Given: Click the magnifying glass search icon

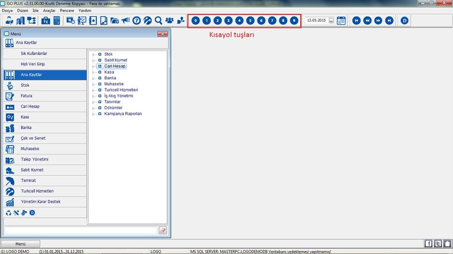Looking at the screenshot, I should (159, 21).
